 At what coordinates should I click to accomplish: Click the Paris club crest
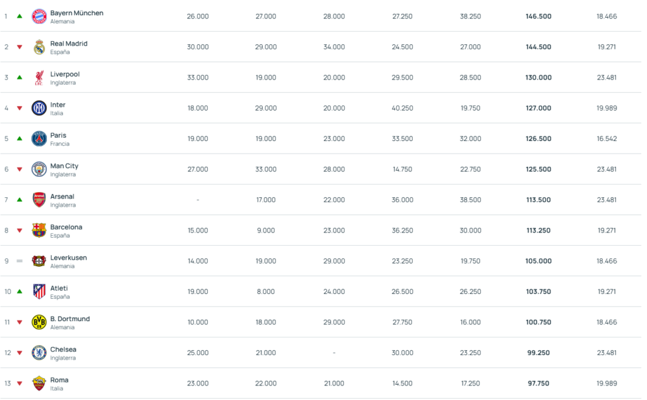point(39,139)
